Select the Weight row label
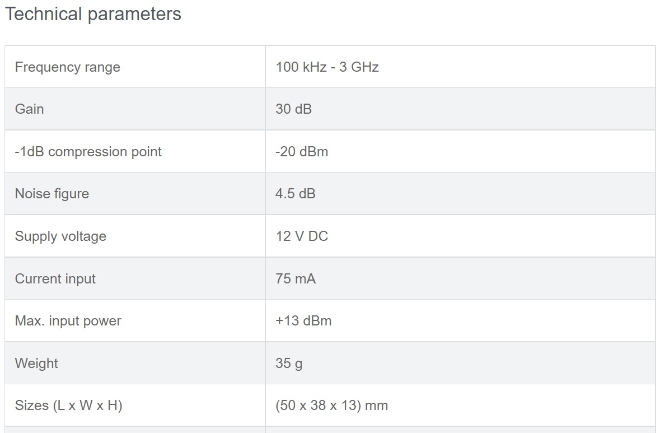 pyautogui.click(x=36, y=363)
